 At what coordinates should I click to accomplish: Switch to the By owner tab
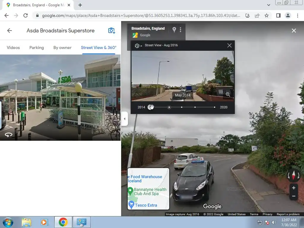62,48
